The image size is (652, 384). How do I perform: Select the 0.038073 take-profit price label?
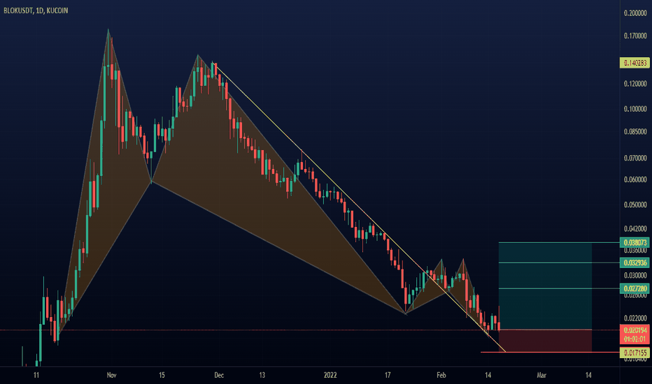point(635,242)
